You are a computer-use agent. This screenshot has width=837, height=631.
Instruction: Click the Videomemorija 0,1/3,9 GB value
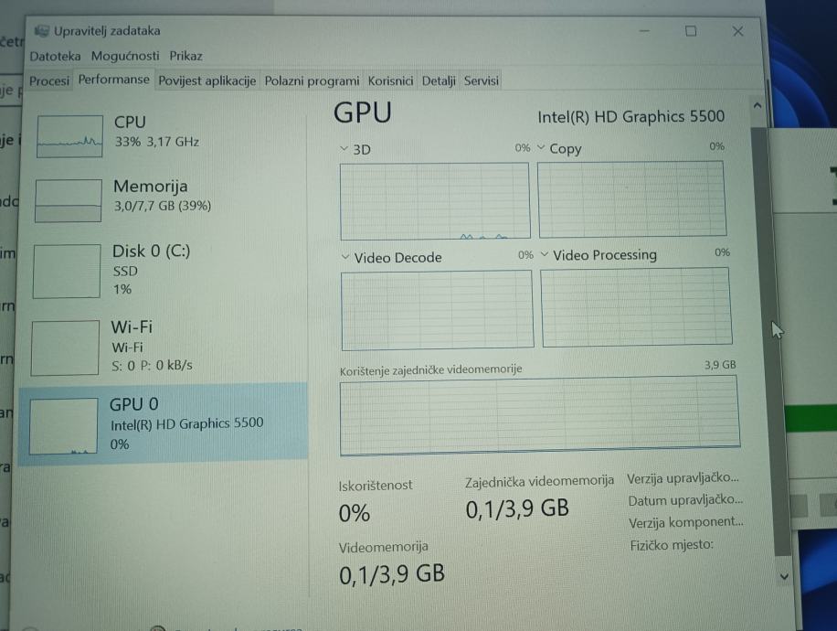coord(392,573)
